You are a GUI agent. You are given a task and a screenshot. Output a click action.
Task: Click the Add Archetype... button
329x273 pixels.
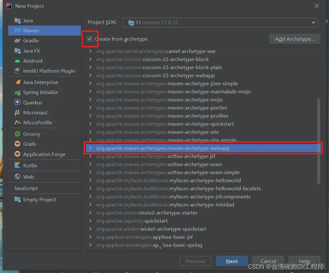click(x=295, y=39)
